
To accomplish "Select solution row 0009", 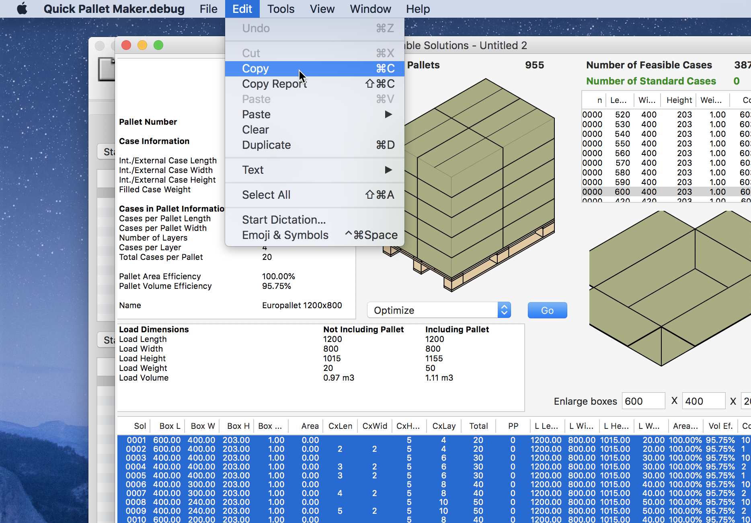I will click(434, 511).
